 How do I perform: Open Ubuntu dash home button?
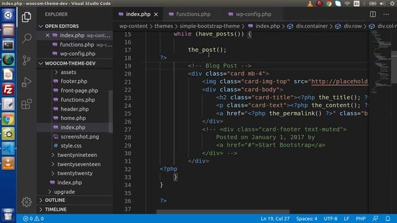(8, 15)
